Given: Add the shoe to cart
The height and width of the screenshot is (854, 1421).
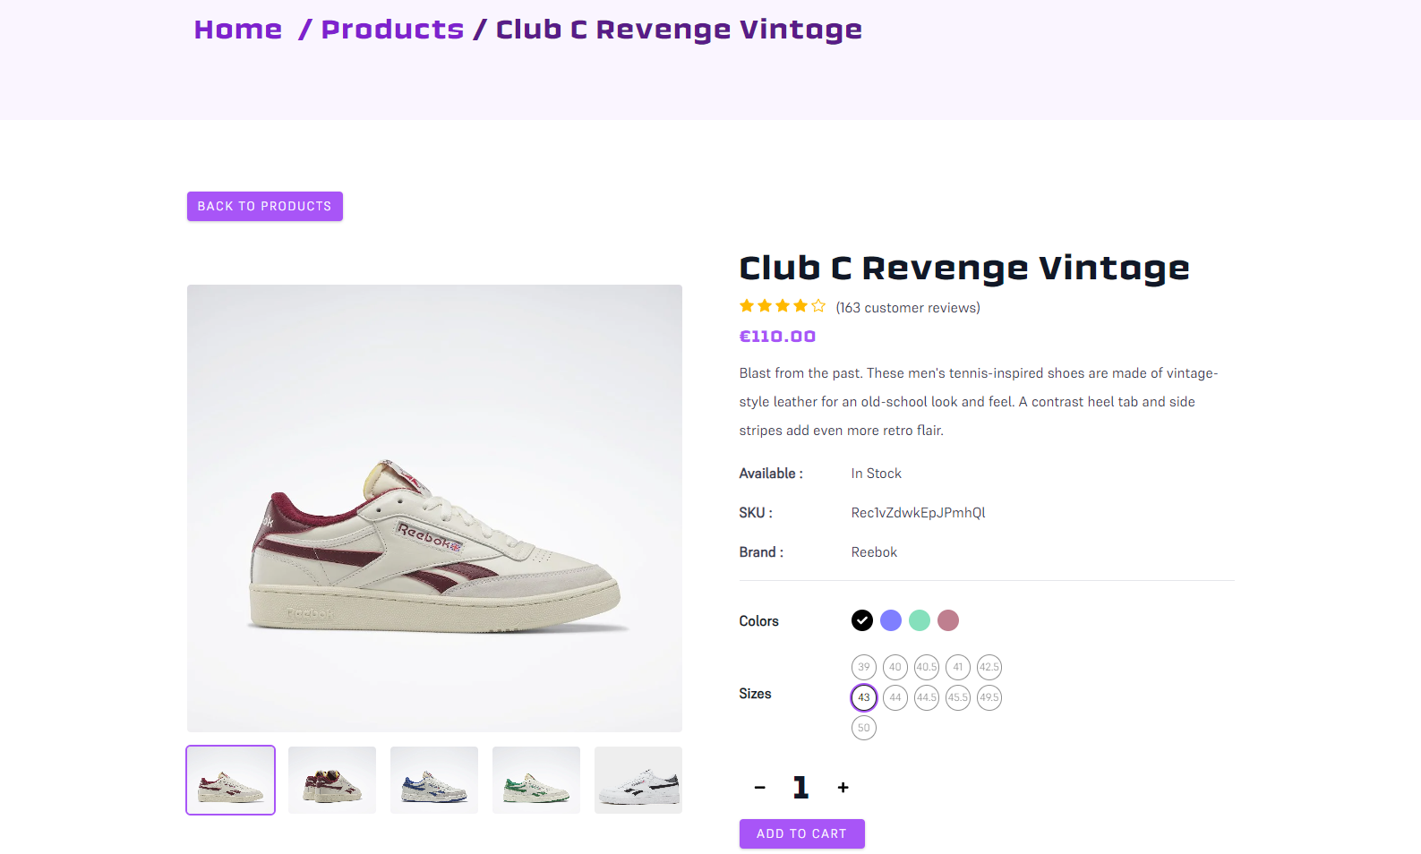Looking at the screenshot, I should coord(802,833).
